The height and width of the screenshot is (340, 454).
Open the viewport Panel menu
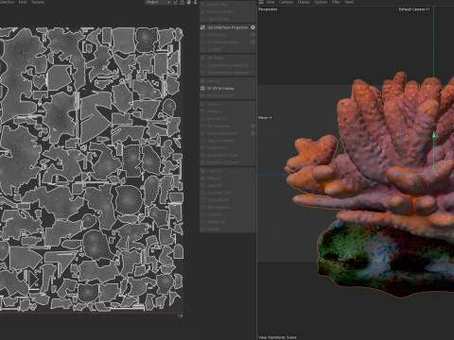click(x=349, y=2)
